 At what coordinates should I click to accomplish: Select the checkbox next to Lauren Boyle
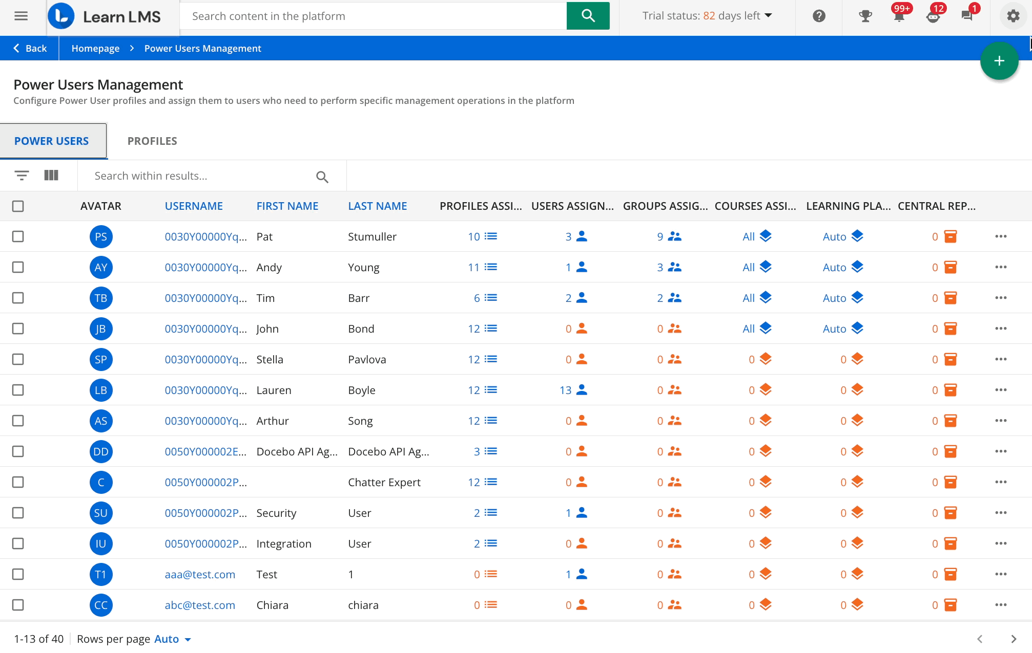pyautogui.click(x=18, y=390)
